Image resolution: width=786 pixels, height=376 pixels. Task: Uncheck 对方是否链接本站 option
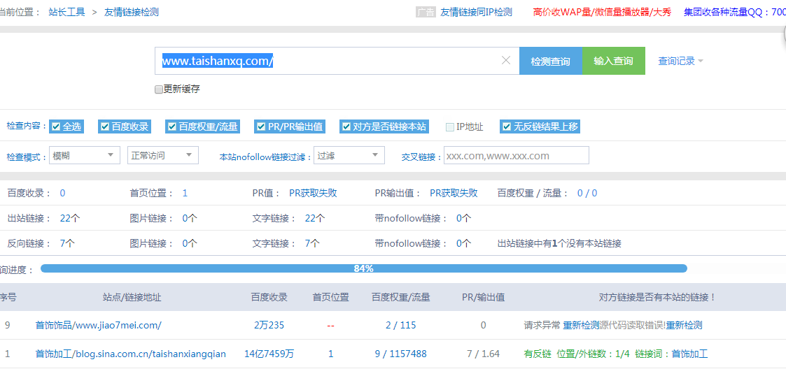pos(346,126)
